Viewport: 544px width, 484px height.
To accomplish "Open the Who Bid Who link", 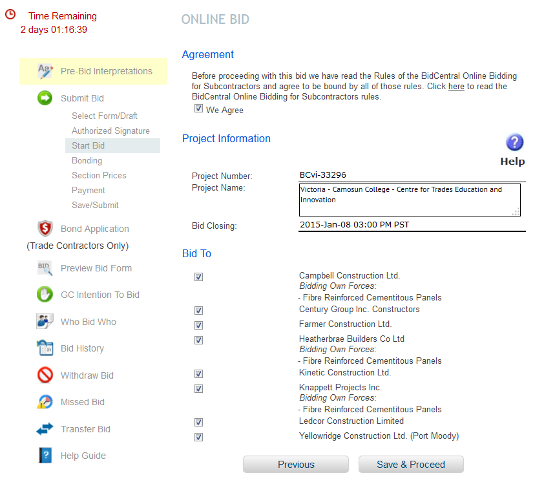I will pyautogui.click(x=89, y=322).
